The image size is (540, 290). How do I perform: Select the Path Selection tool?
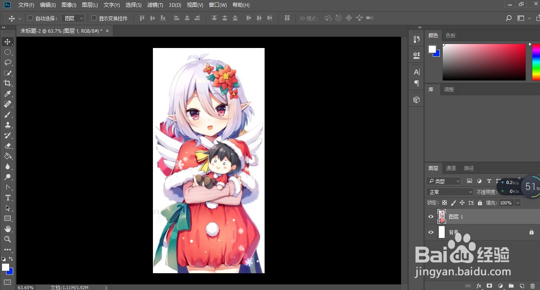point(8,208)
